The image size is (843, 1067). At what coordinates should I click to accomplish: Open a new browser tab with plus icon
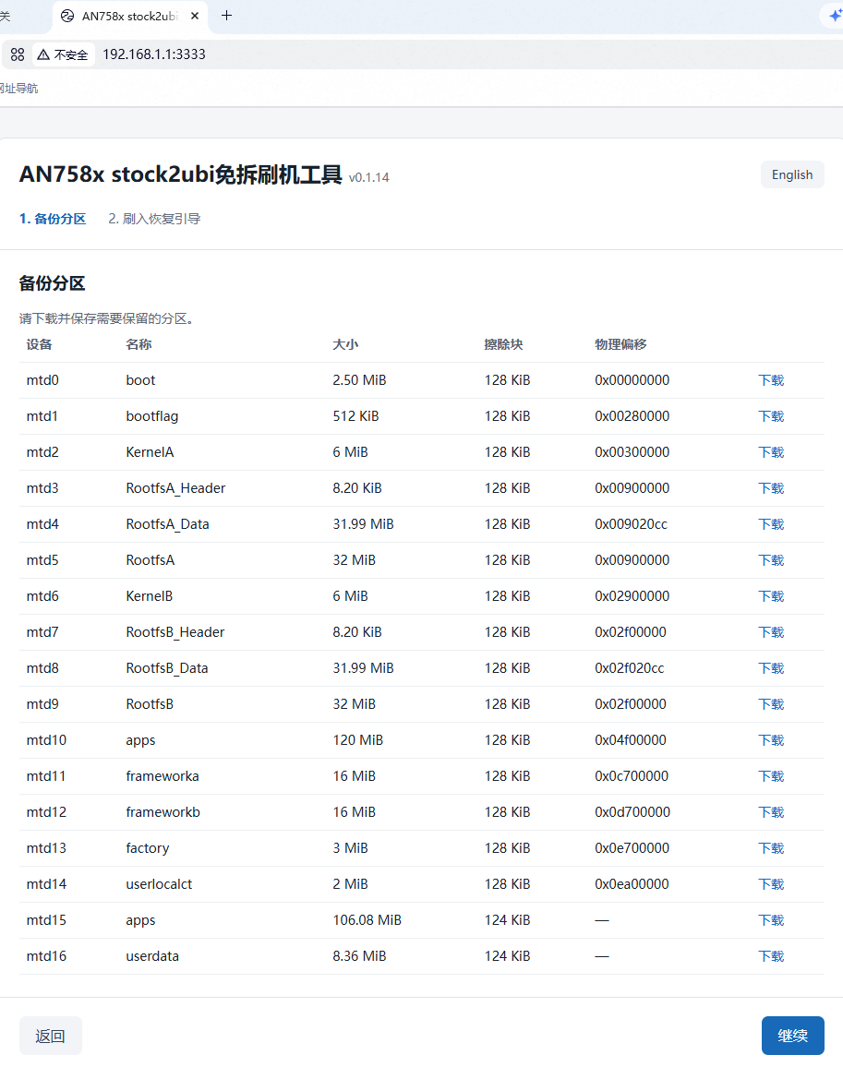pyautogui.click(x=227, y=16)
